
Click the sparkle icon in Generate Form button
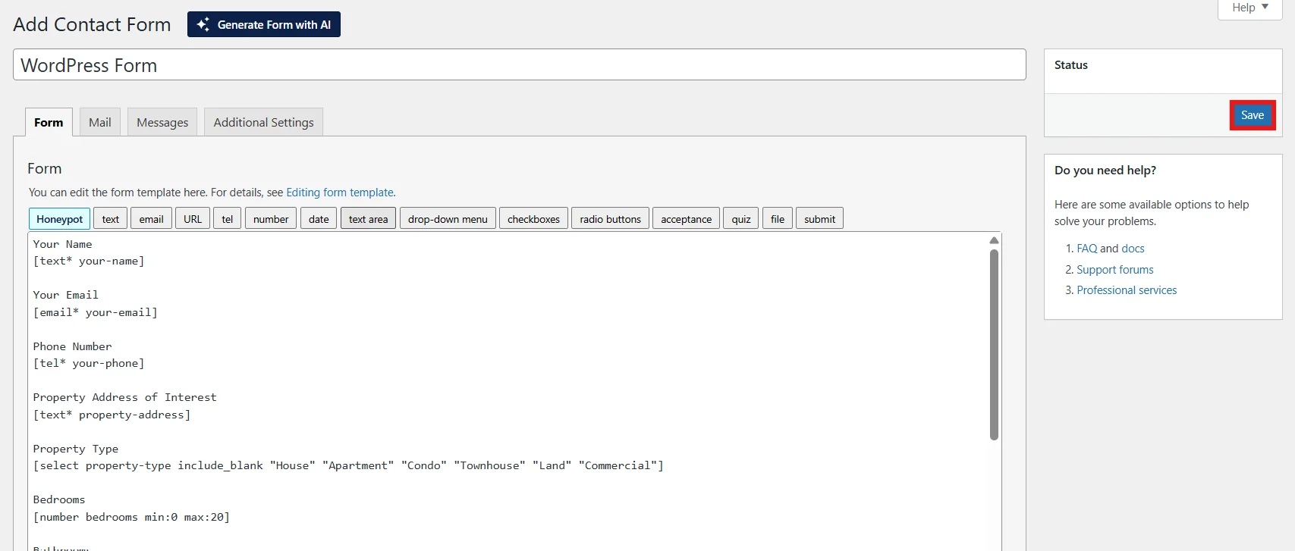(x=203, y=24)
